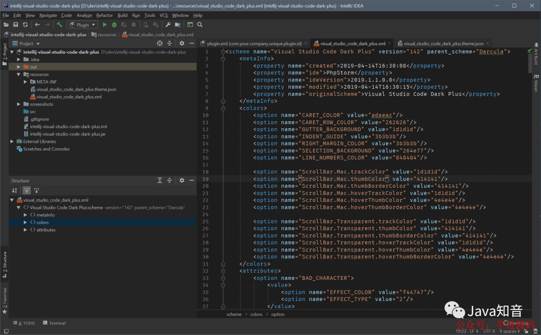541x335 pixels.
Task: Click the green Run button in toolbar
Action: coord(105,25)
